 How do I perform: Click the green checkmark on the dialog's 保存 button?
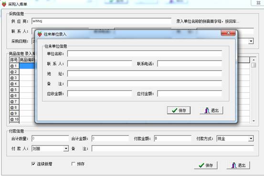click(x=174, y=110)
